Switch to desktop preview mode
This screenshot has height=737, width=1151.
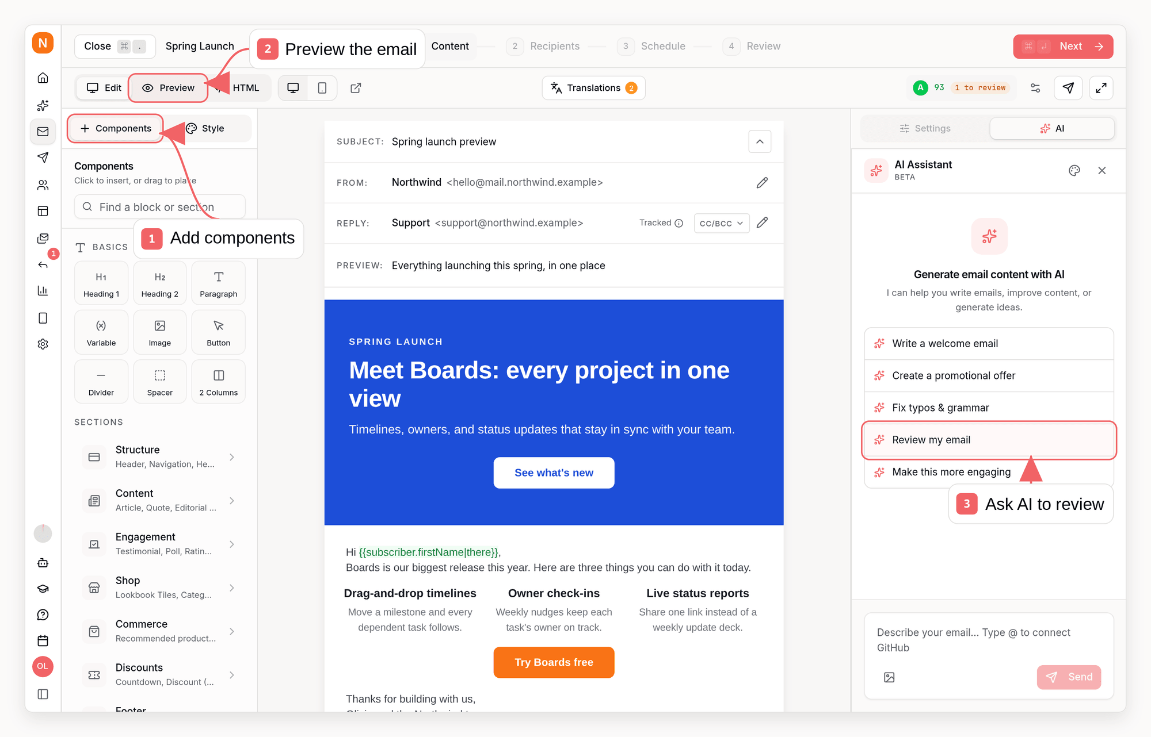293,88
